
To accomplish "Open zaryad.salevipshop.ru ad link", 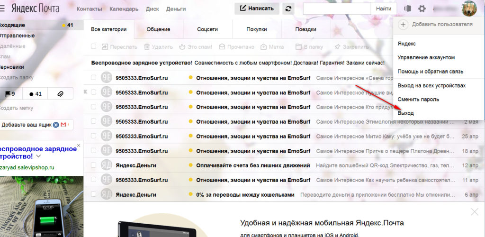I will pyautogui.click(x=27, y=167).
